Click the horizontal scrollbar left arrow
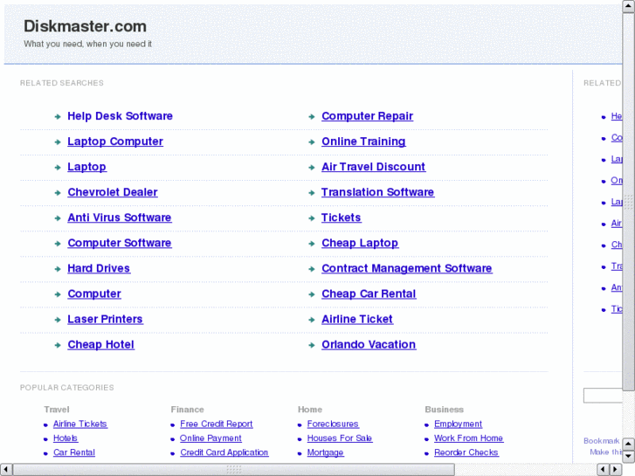Viewport: 635px width, 476px height. coord(6,470)
